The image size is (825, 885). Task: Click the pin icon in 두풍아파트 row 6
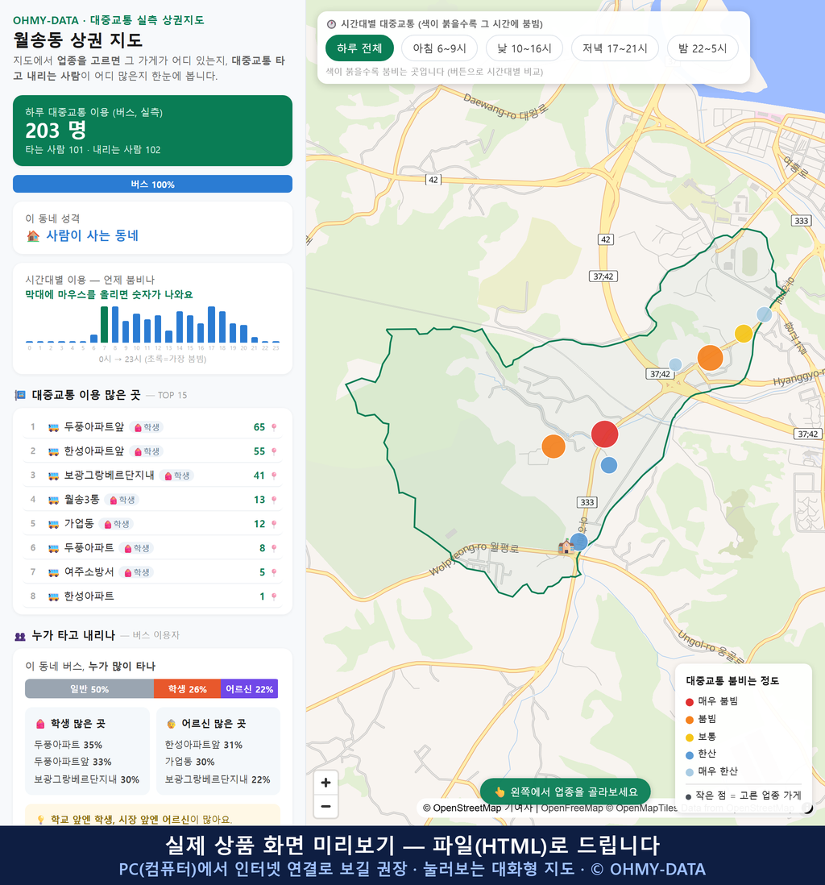(x=274, y=548)
